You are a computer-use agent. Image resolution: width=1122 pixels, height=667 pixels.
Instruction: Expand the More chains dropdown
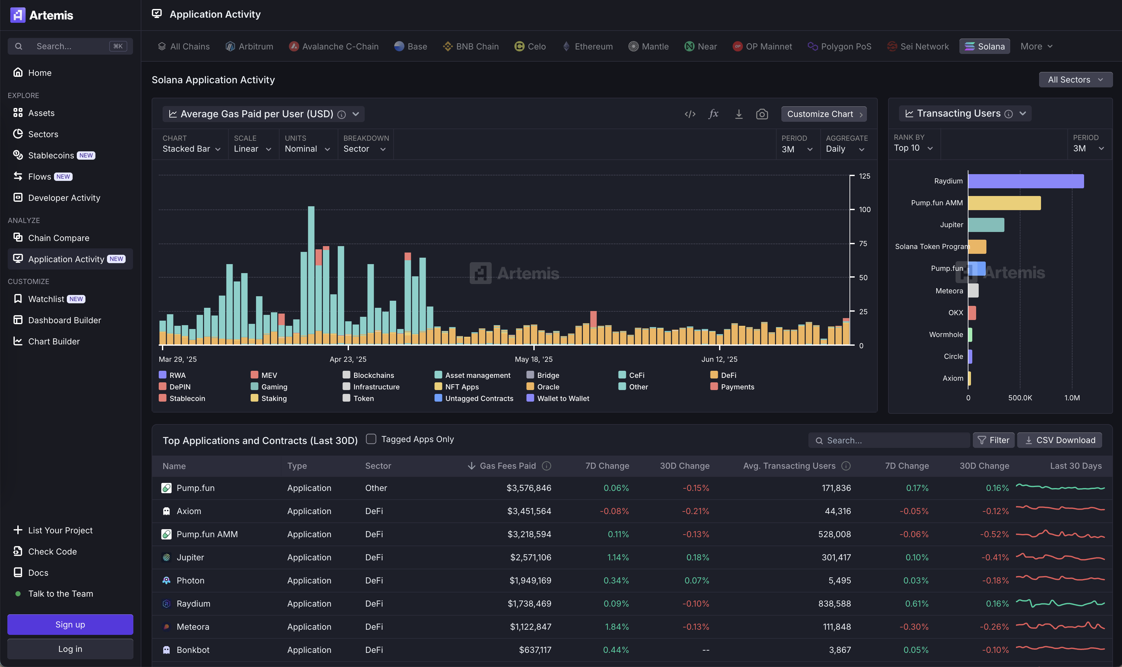point(1036,46)
